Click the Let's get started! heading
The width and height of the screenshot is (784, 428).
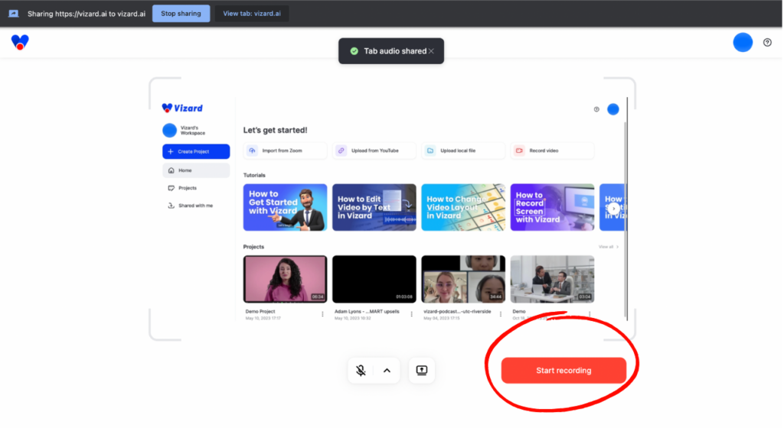[275, 130]
